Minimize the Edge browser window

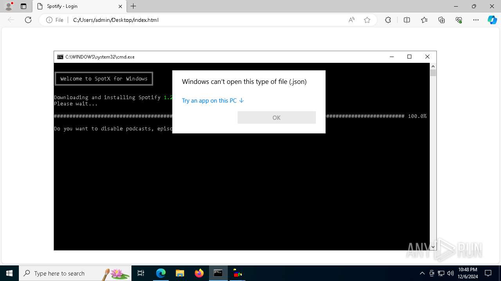(456, 6)
